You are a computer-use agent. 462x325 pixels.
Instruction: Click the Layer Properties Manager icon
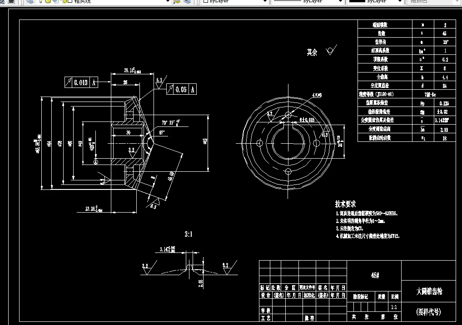30,1
